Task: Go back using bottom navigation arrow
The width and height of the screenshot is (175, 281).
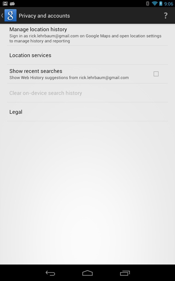Action: [50, 273]
